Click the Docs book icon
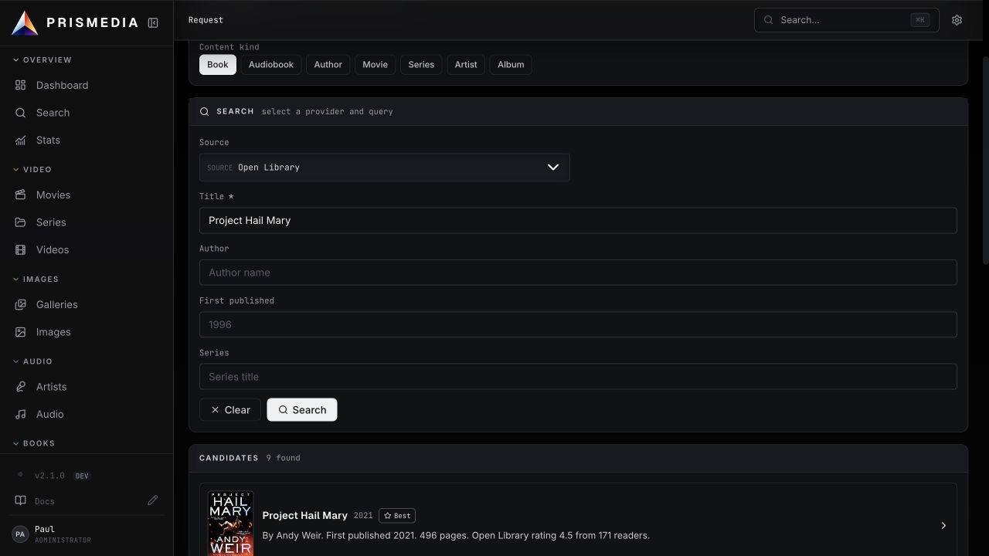989x556 pixels. (x=21, y=500)
